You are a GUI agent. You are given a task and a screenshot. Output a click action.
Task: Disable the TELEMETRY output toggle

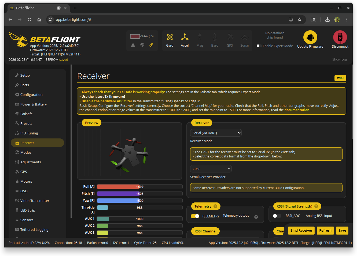pos(195,216)
